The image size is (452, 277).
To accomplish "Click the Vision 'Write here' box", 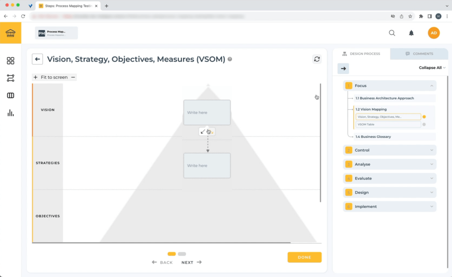I will [x=207, y=112].
